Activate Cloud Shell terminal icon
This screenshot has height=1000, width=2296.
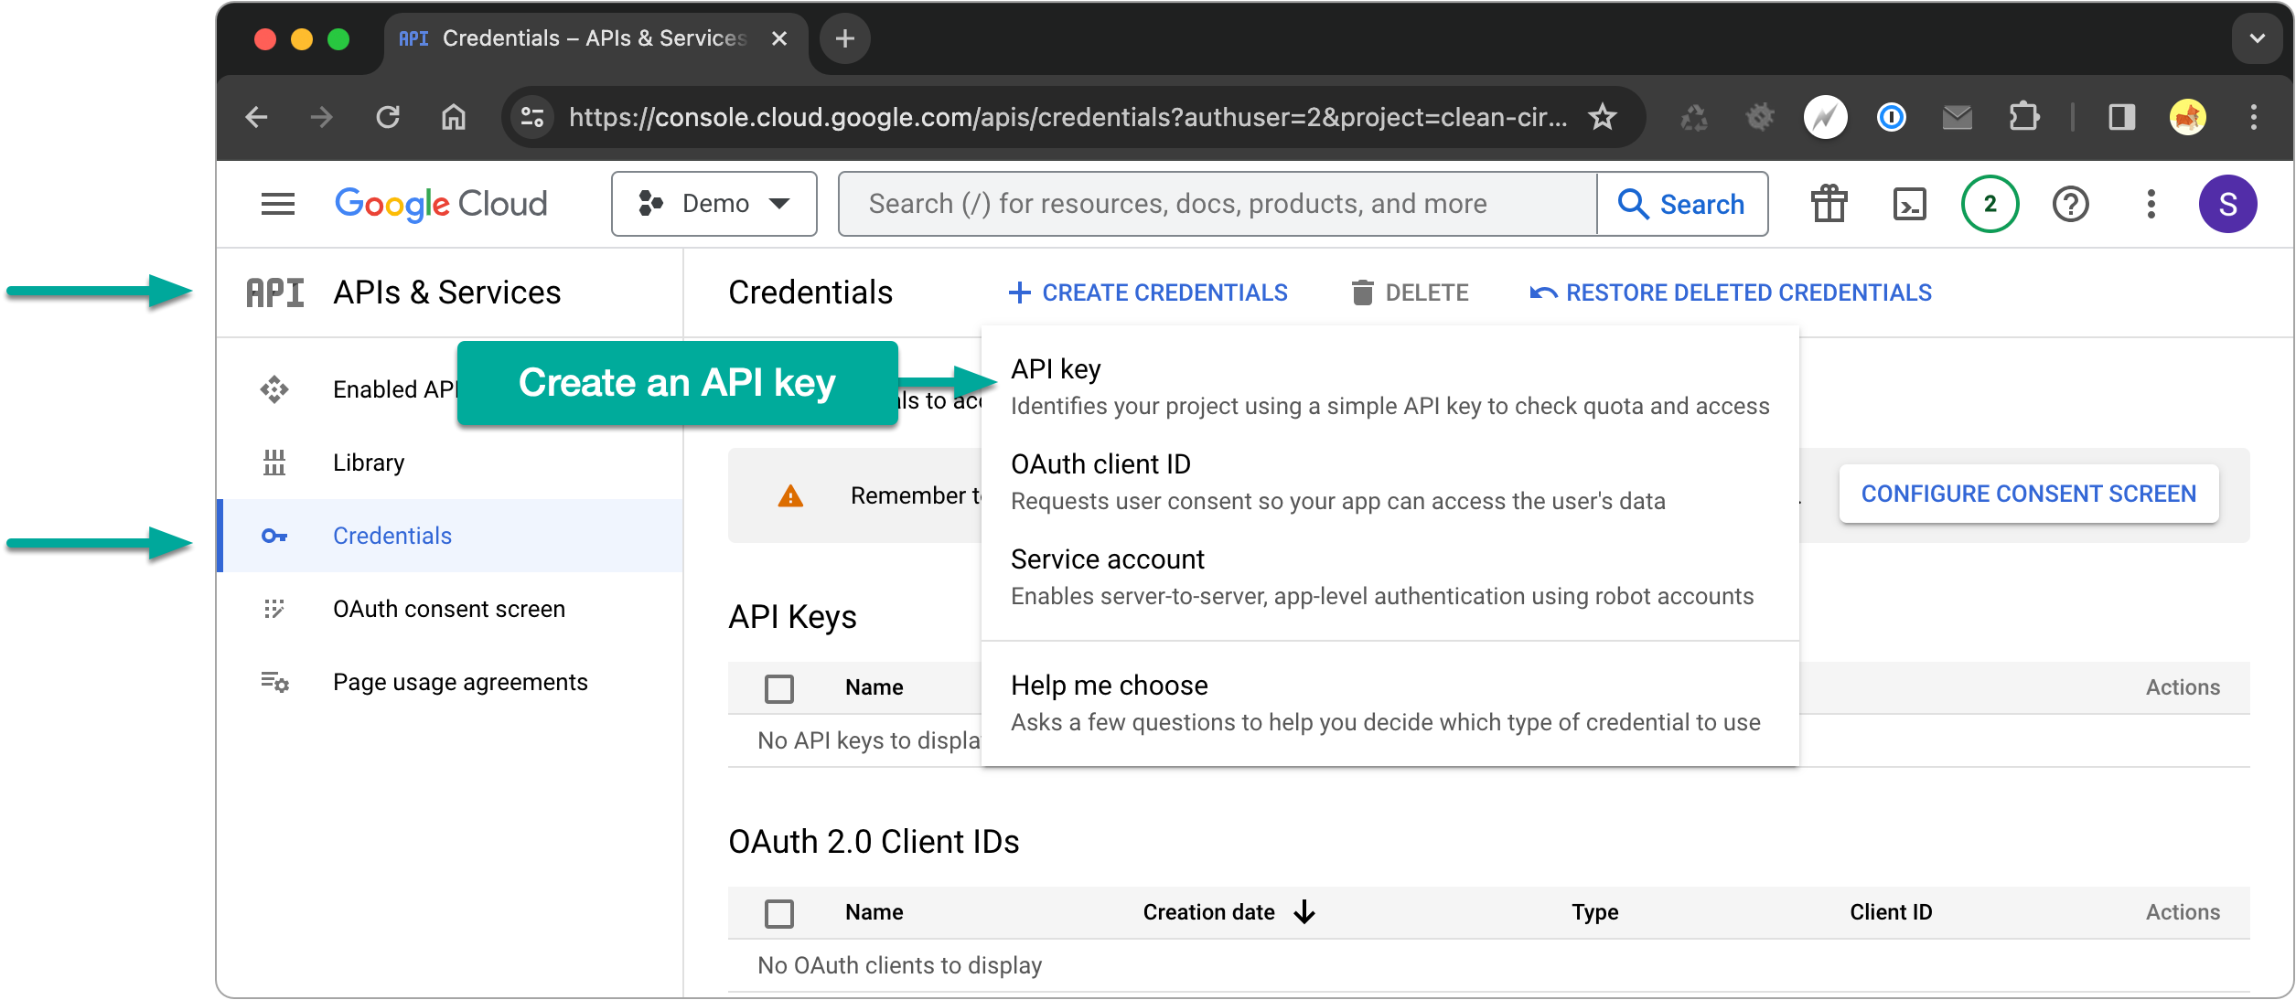(1909, 204)
